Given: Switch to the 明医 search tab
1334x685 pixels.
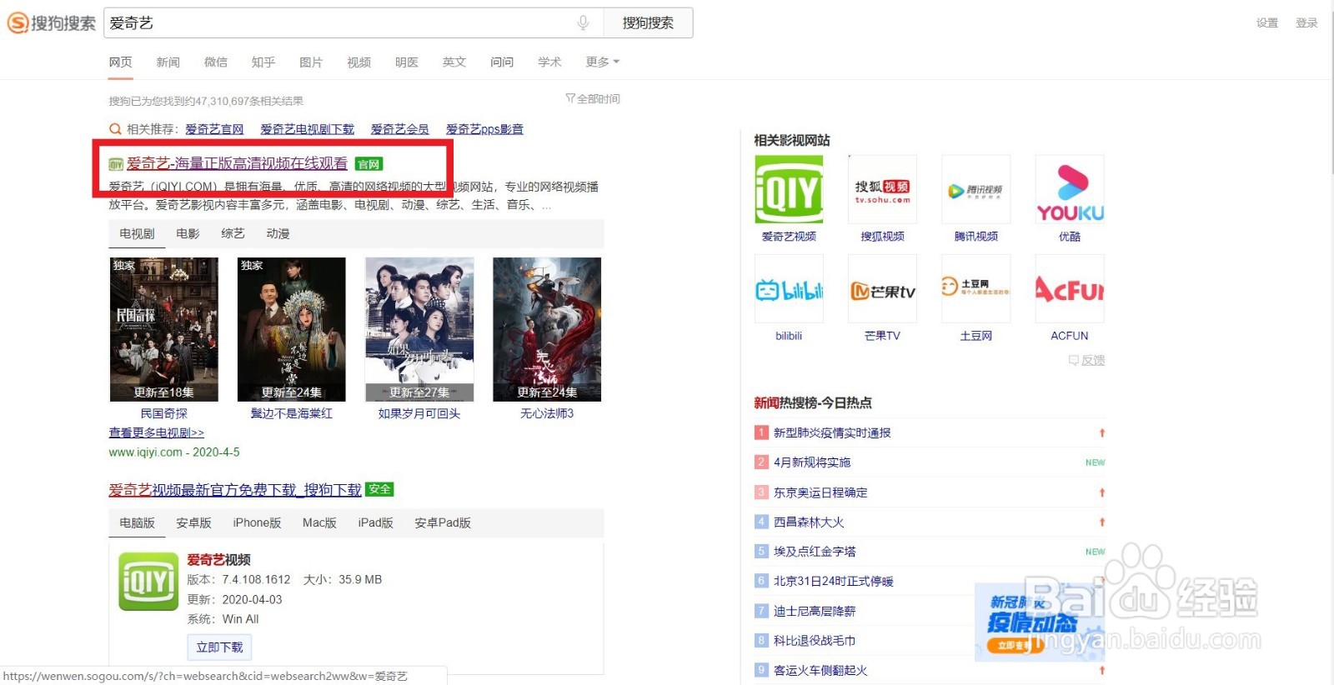Looking at the screenshot, I should click(406, 62).
